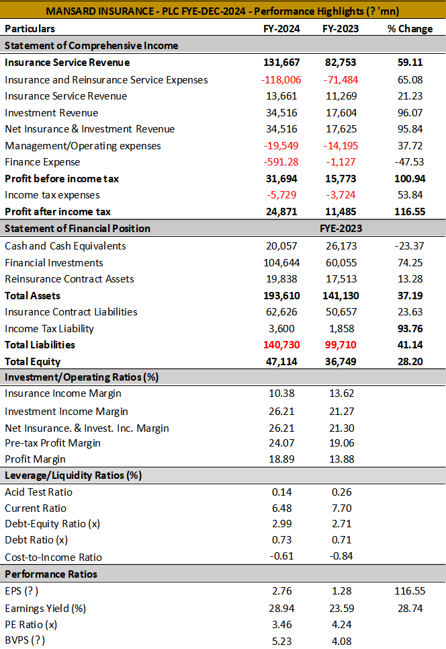Select the 36,749 cell
The height and width of the screenshot is (649, 446).
341,362
